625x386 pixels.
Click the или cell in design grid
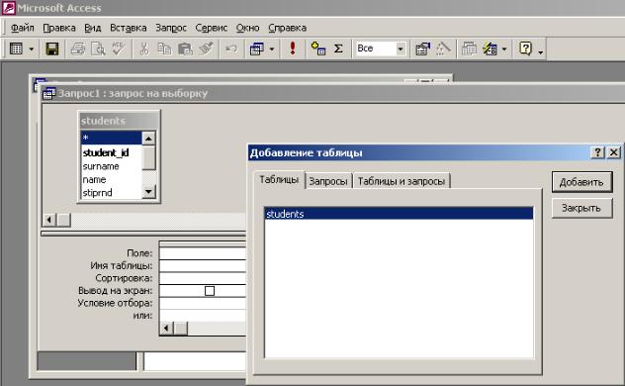(203, 316)
